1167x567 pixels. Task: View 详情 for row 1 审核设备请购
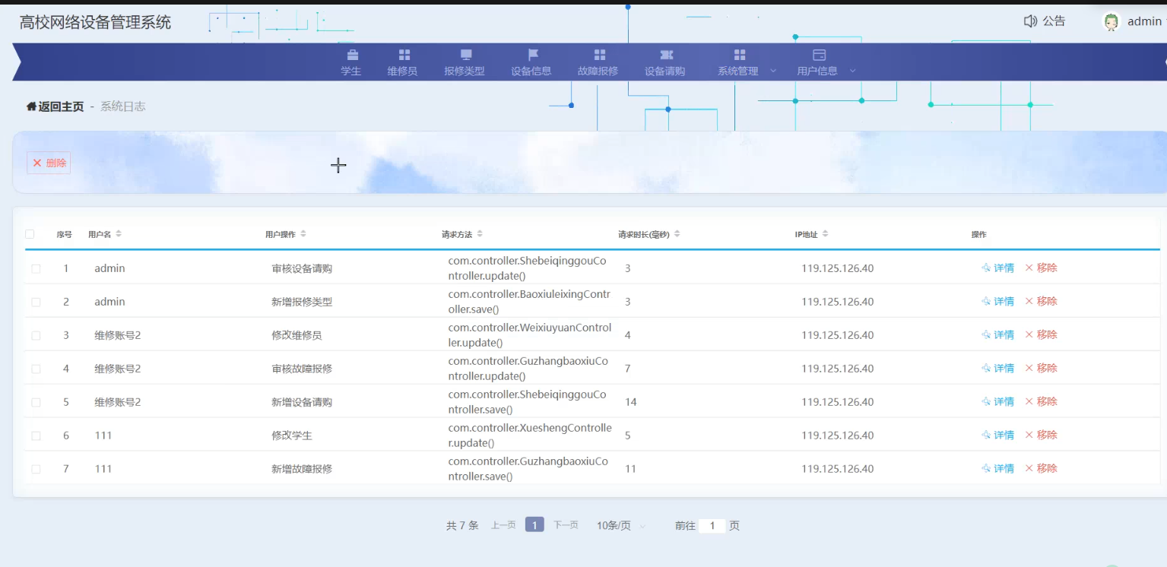click(997, 268)
